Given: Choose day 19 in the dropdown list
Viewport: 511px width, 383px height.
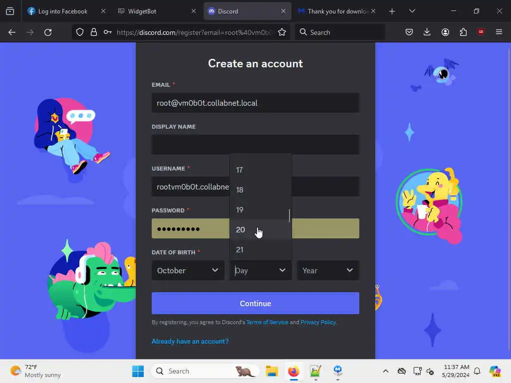Looking at the screenshot, I should point(260,210).
